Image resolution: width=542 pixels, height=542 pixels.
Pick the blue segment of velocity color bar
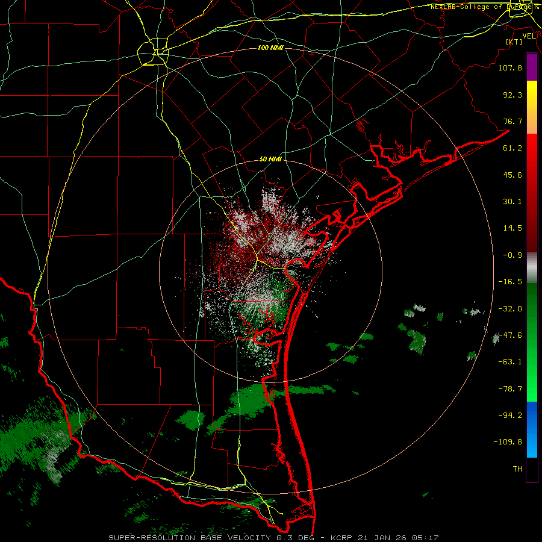click(532, 429)
